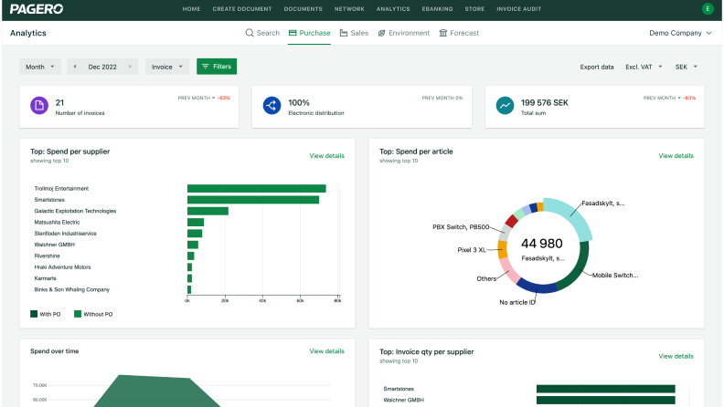Click the teal total sum trend icon
This screenshot has height=407, width=724.
pos(504,106)
